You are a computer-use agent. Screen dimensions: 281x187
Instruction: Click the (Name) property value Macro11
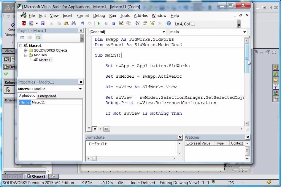(x=57, y=103)
